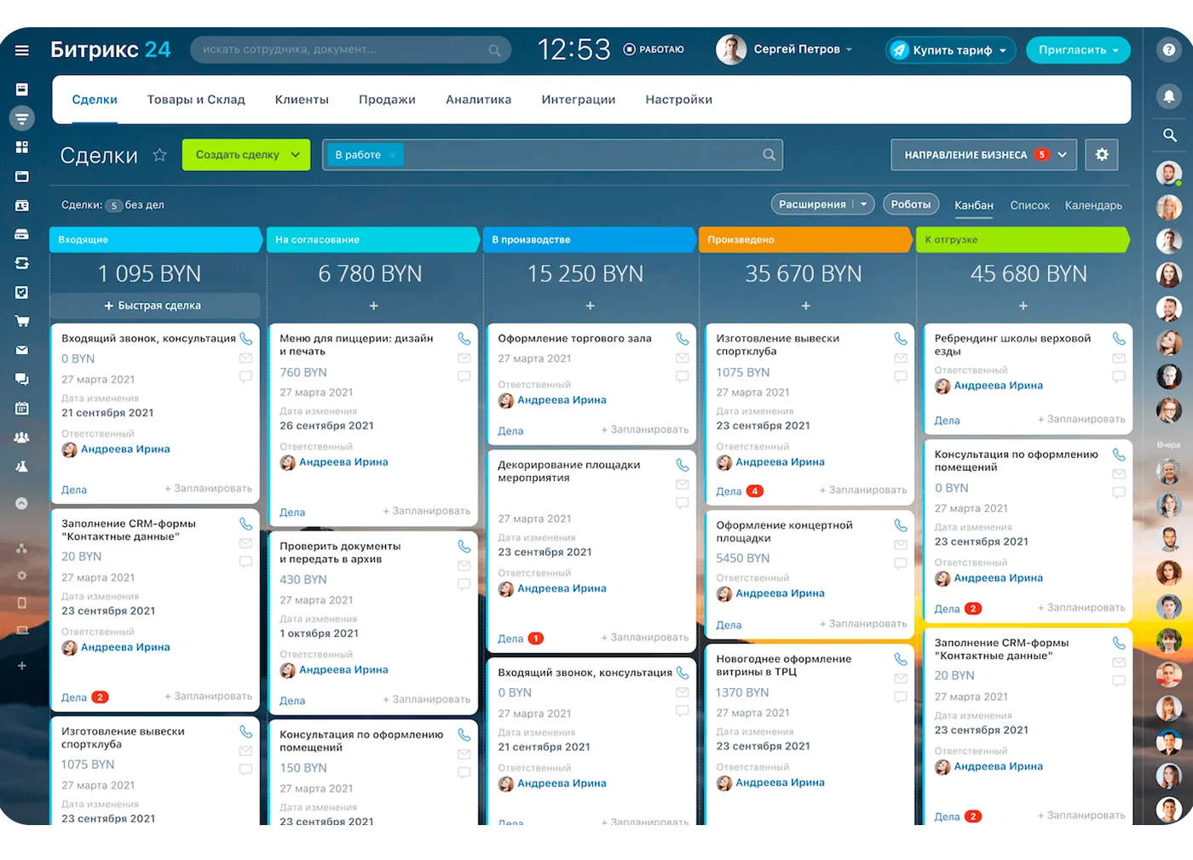
Task: Open the calendar icon in the left sidebar
Action: (21, 408)
